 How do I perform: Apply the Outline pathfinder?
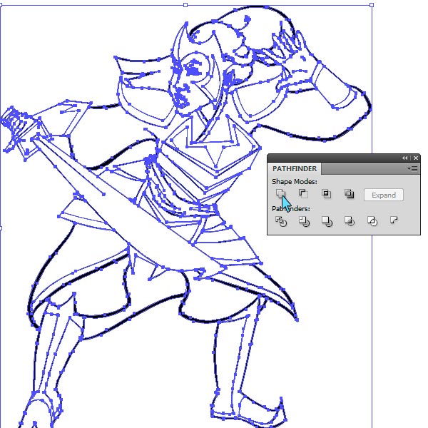(372, 221)
